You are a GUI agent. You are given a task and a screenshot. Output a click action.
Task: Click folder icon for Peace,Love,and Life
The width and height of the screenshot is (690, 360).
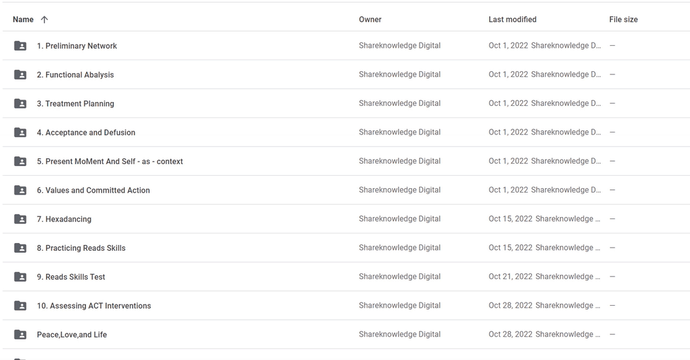tap(21, 335)
